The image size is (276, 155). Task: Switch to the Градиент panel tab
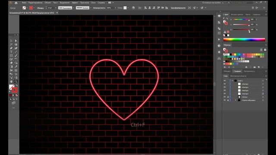[238, 71]
